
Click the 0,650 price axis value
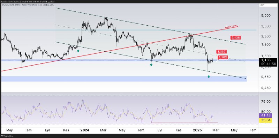tap(266, 77)
